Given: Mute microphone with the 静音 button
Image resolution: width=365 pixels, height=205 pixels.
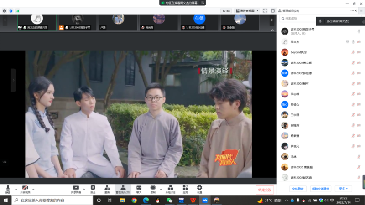Looking at the screenshot, I should pyautogui.click(x=8, y=189).
